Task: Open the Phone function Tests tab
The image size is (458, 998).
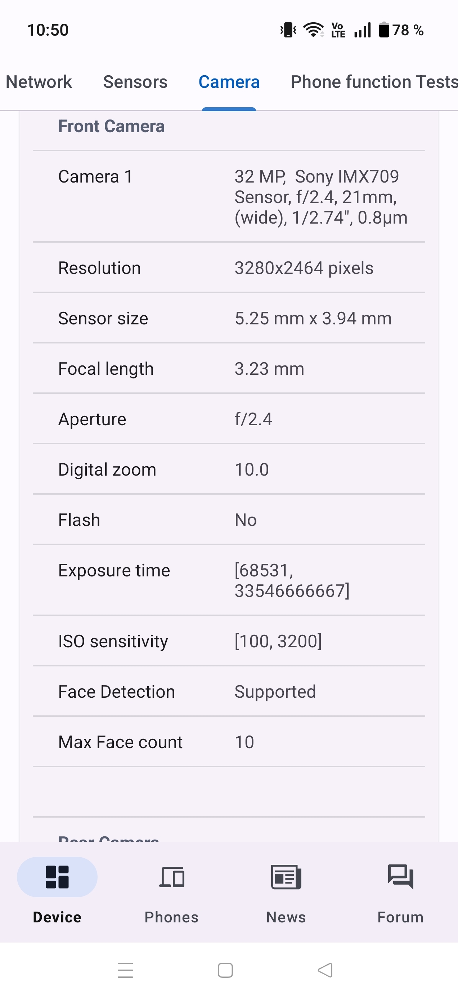Action: pos(374,82)
